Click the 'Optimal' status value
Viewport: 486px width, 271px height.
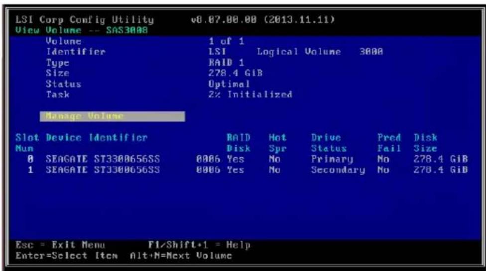[x=229, y=84]
